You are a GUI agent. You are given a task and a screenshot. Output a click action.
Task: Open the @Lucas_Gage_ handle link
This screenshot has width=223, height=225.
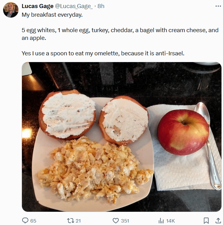coord(74,6)
